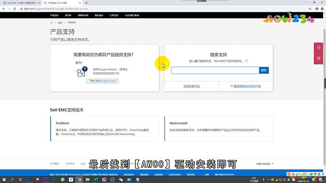Close the G3(3500) tab

pos(39,3)
